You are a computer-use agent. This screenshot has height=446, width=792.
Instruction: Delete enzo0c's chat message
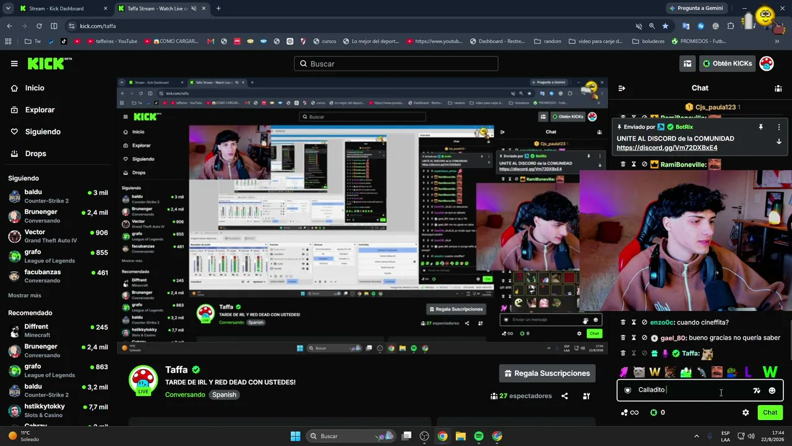623,322
